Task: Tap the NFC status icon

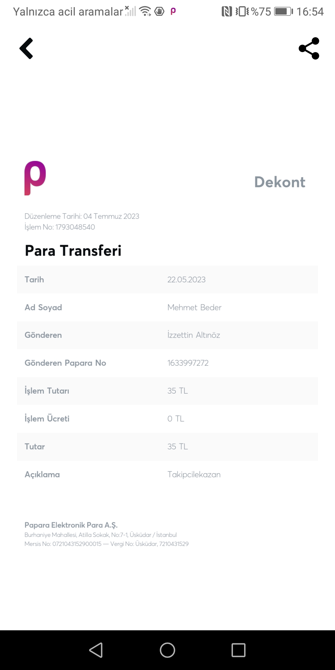Action: click(x=227, y=12)
